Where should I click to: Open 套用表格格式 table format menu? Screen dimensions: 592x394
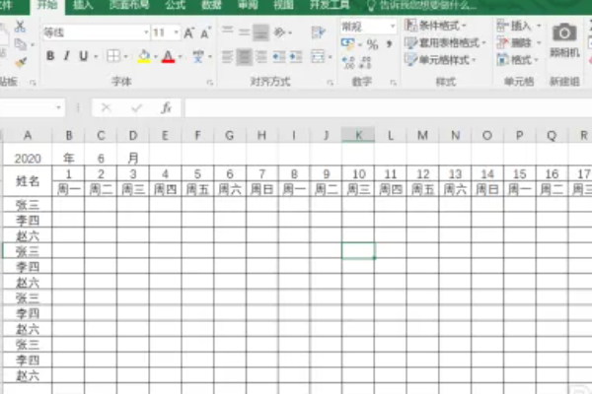coord(445,42)
